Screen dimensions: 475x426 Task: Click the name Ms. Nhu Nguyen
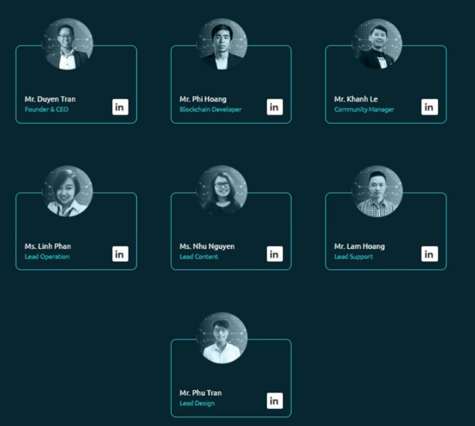click(207, 246)
